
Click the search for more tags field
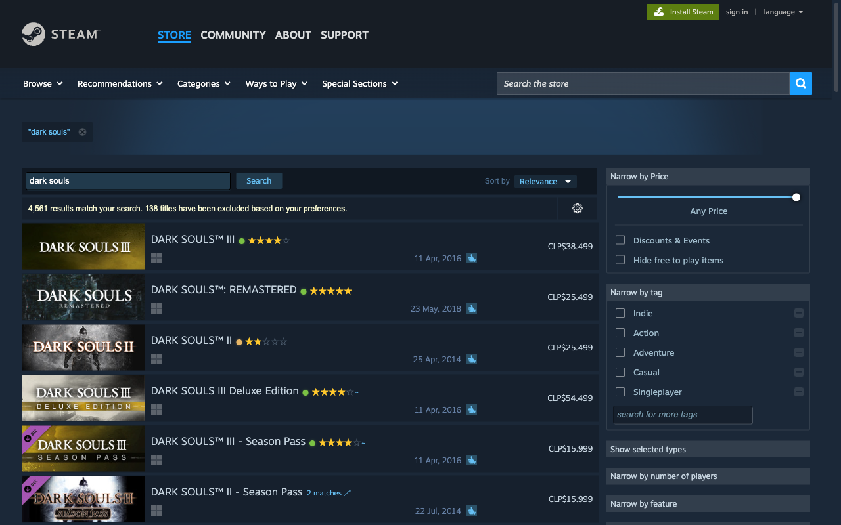(683, 414)
